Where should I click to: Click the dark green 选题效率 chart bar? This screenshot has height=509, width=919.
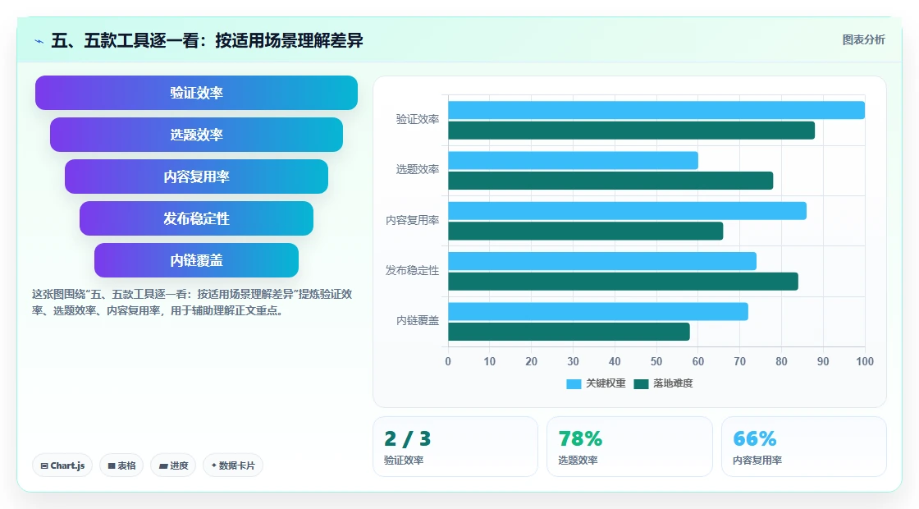point(610,181)
